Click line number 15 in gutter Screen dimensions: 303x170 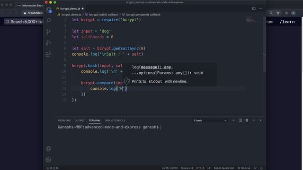click(x=64, y=100)
